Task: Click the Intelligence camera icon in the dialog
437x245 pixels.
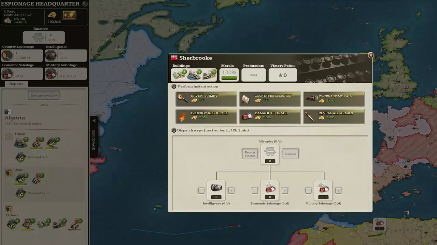Action: 216,188
